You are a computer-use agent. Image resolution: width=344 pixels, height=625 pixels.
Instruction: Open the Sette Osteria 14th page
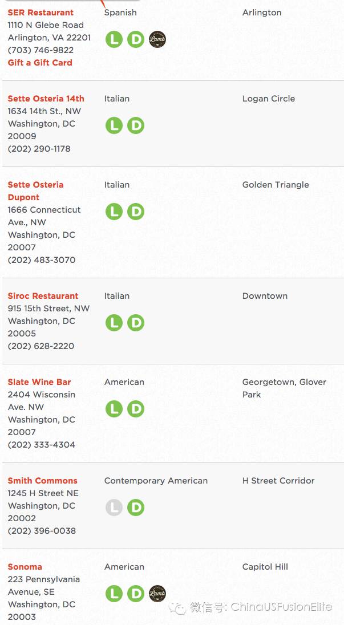pos(46,99)
